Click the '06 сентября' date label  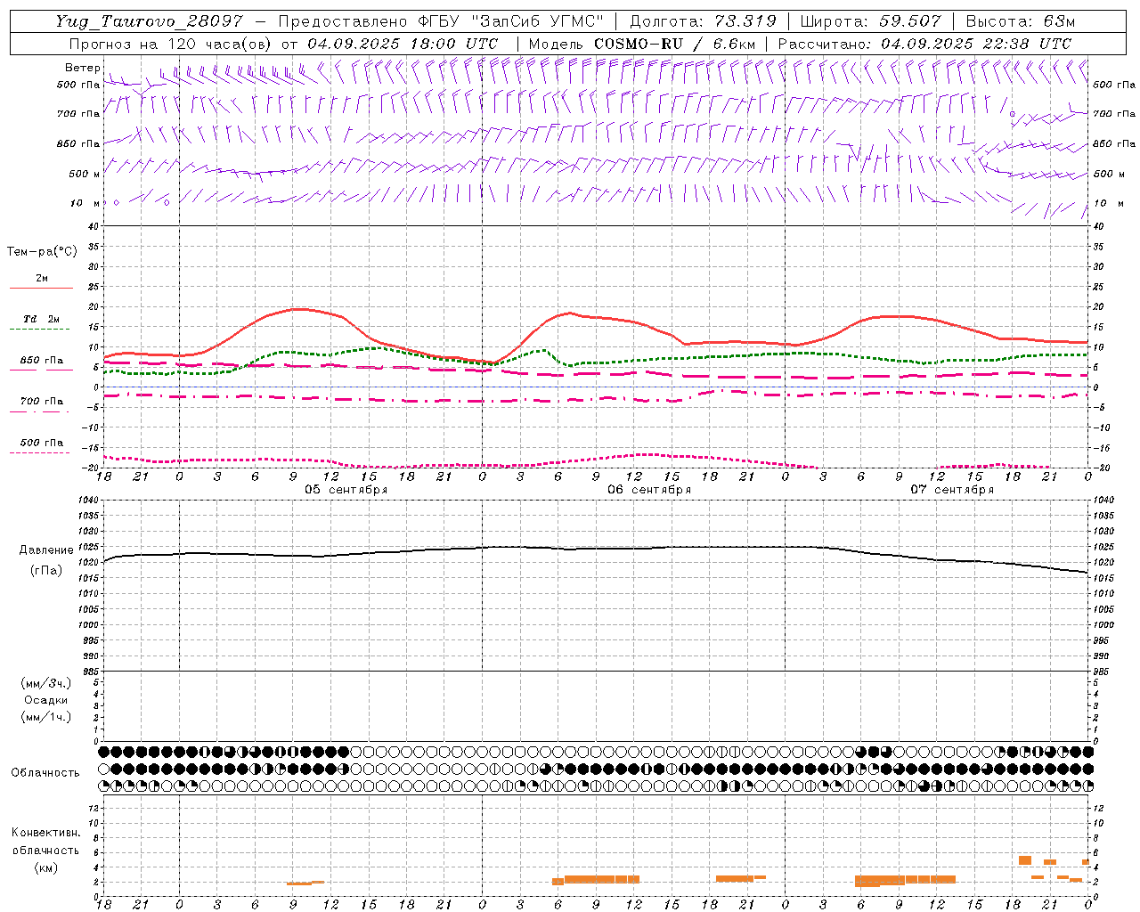(x=649, y=490)
